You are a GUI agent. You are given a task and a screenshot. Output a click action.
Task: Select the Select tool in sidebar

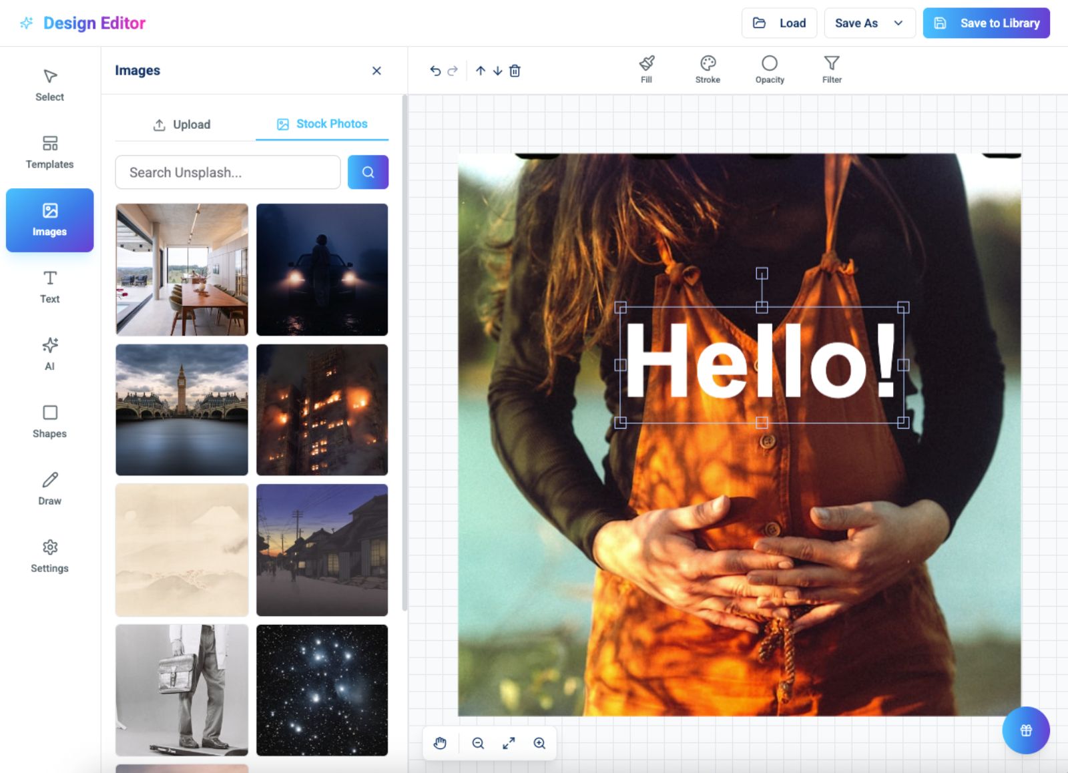coord(49,84)
